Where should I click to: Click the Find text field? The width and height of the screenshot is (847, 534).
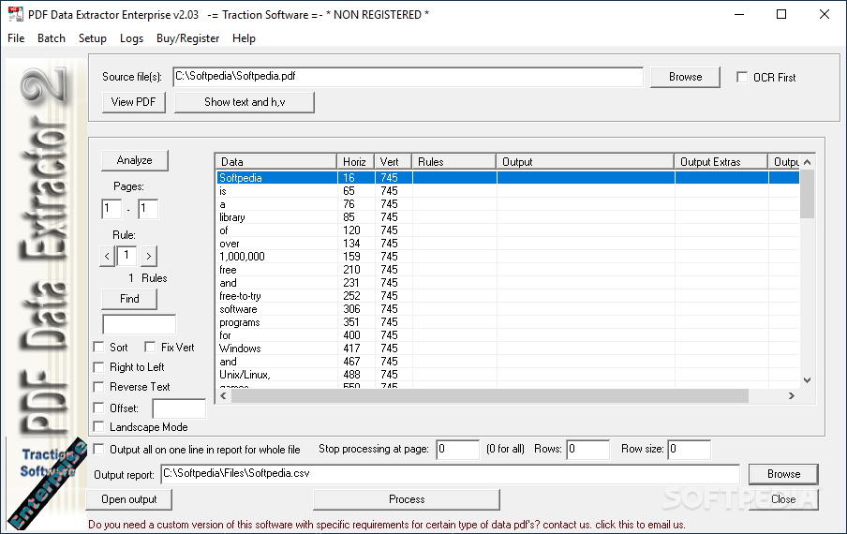(139, 324)
